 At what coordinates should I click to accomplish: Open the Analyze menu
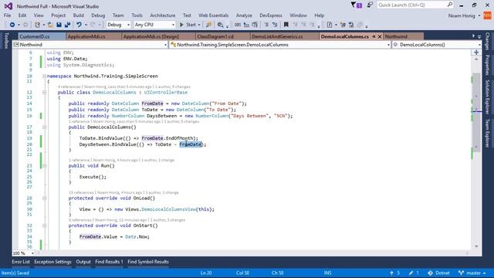[x=244, y=15]
